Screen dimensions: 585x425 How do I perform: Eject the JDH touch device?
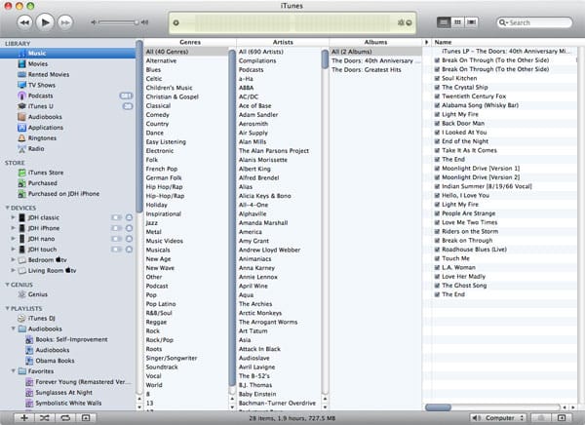pyautogui.click(x=129, y=250)
